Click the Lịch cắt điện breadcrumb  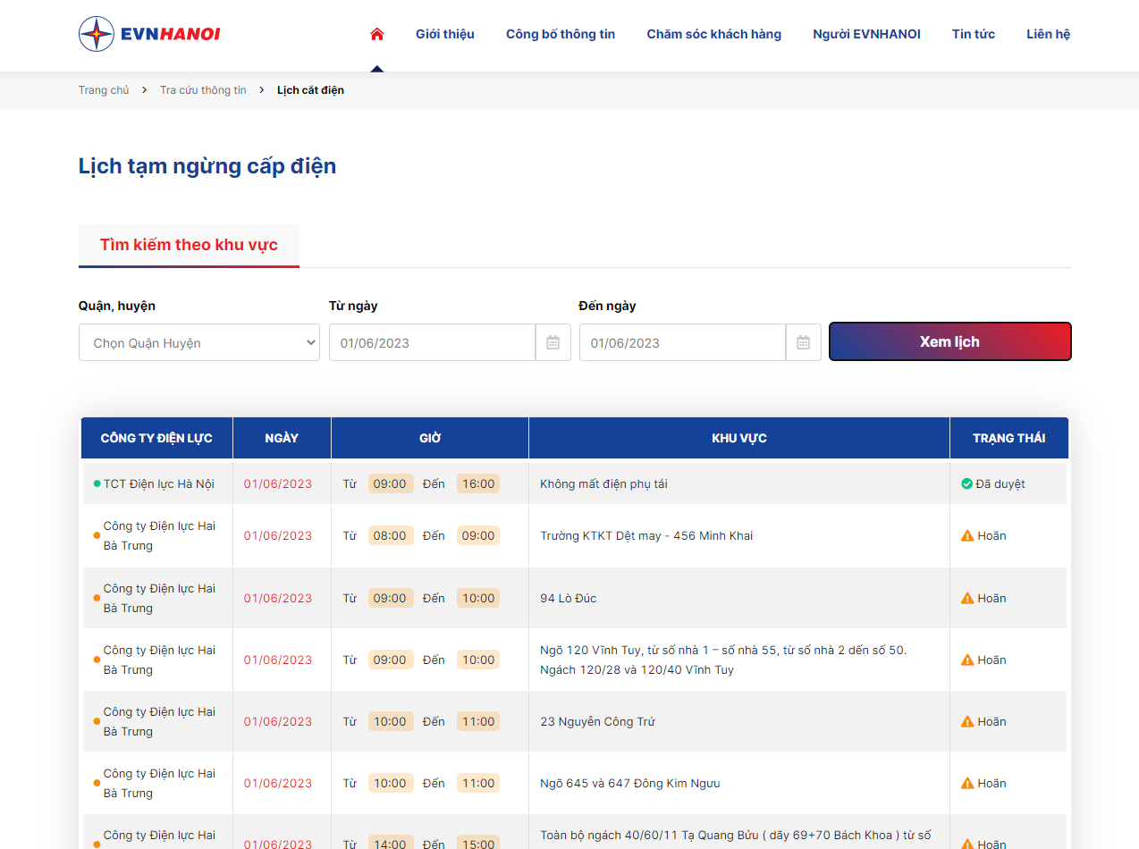point(310,90)
